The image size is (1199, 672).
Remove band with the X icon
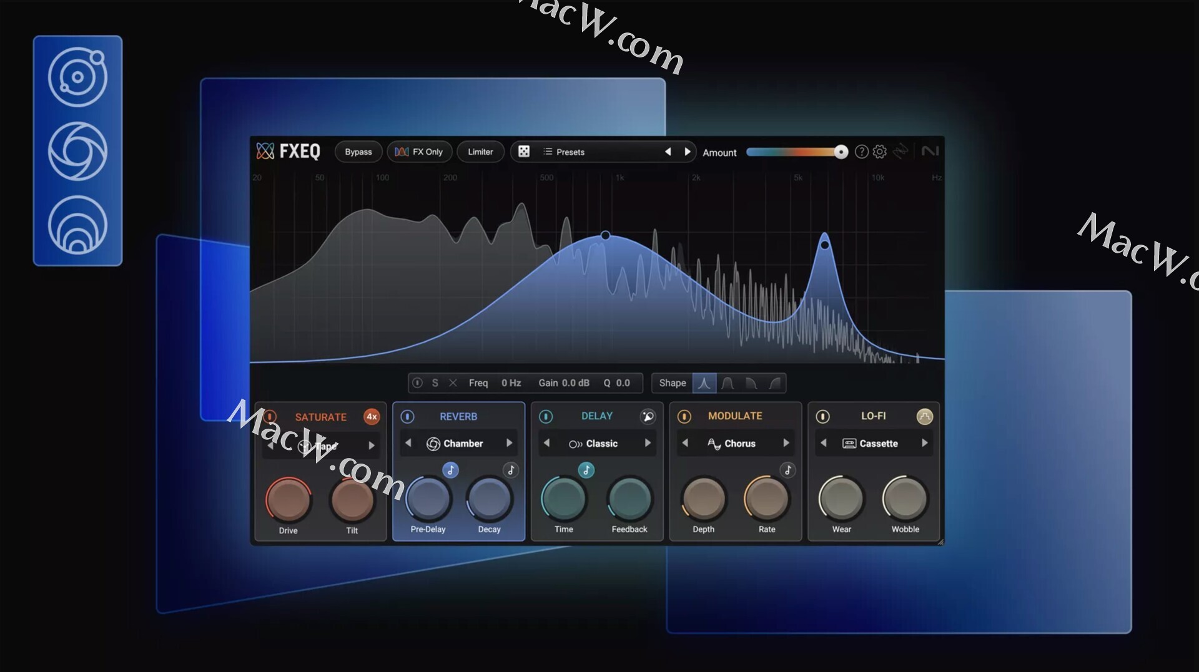click(453, 383)
